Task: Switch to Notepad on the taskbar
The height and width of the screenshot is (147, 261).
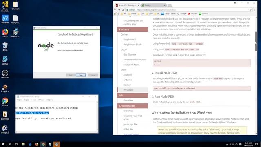Action: 50,144
